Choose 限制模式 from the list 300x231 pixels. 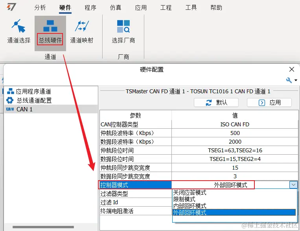coord(234,199)
